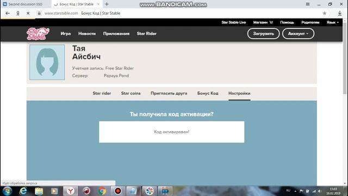This screenshot has height=196, width=348.
Task: Click the Код активирован message box
Action: pos(172,132)
